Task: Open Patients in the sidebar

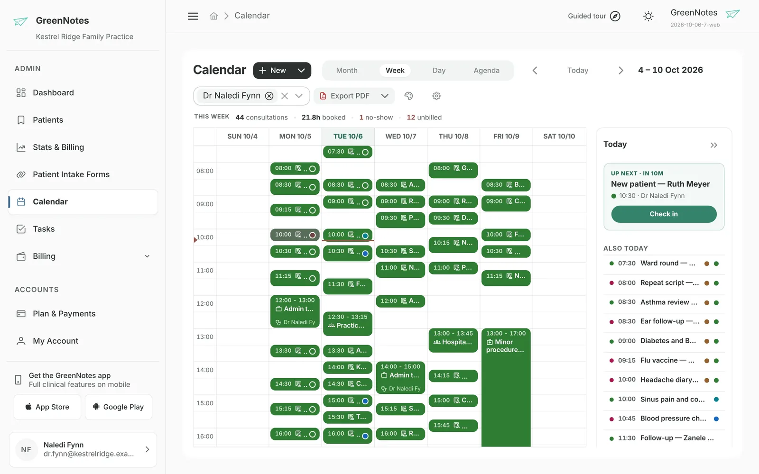Action: (83, 120)
